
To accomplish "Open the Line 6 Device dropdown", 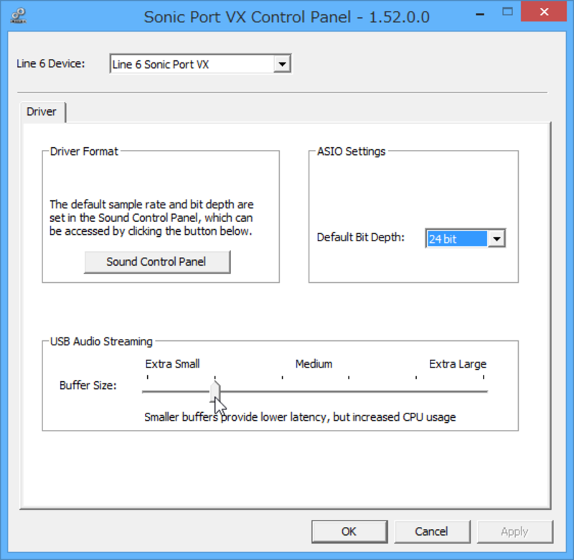I will coord(282,64).
